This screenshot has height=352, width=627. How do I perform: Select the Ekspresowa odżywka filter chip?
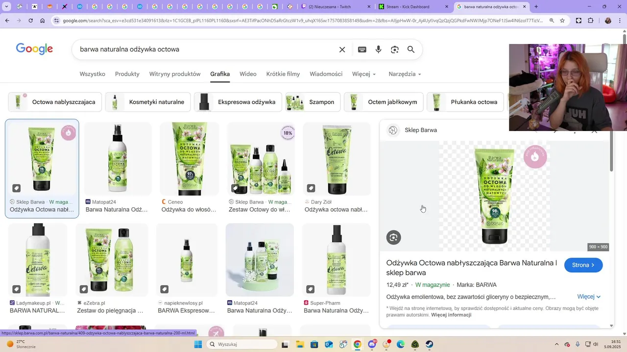(x=238, y=102)
